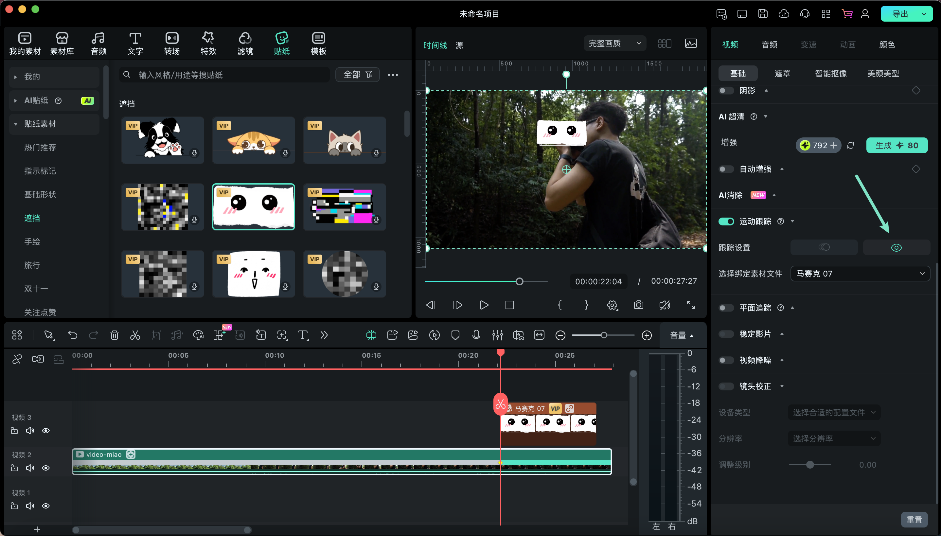Viewport: 941px width, 536px height.
Task: Open the 完整画质 quality dropdown
Action: coord(614,44)
